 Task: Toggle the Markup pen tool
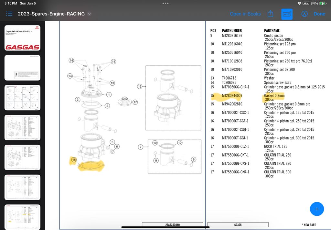304,14
